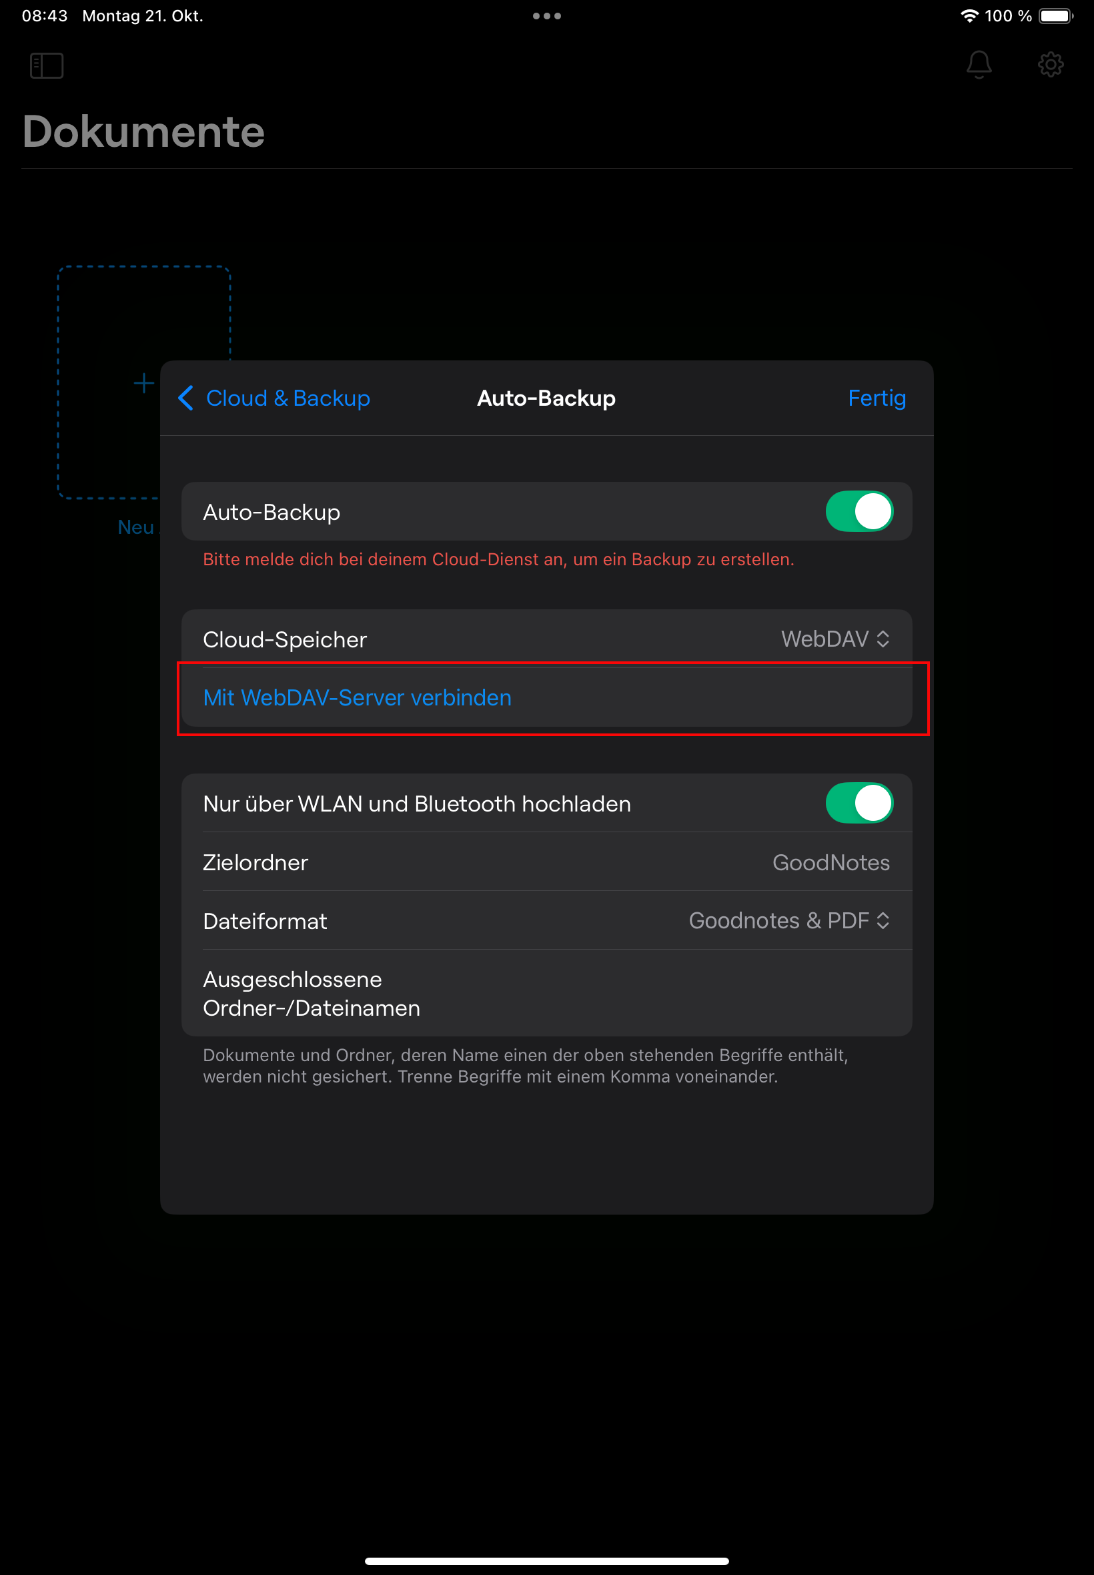Tap the Auto-Backup dialog title
1094x1575 pixels.
(546, 398)
